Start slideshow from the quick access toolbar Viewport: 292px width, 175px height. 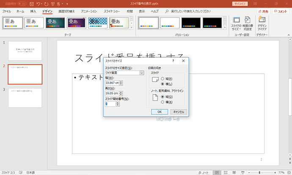pos(53,4)
